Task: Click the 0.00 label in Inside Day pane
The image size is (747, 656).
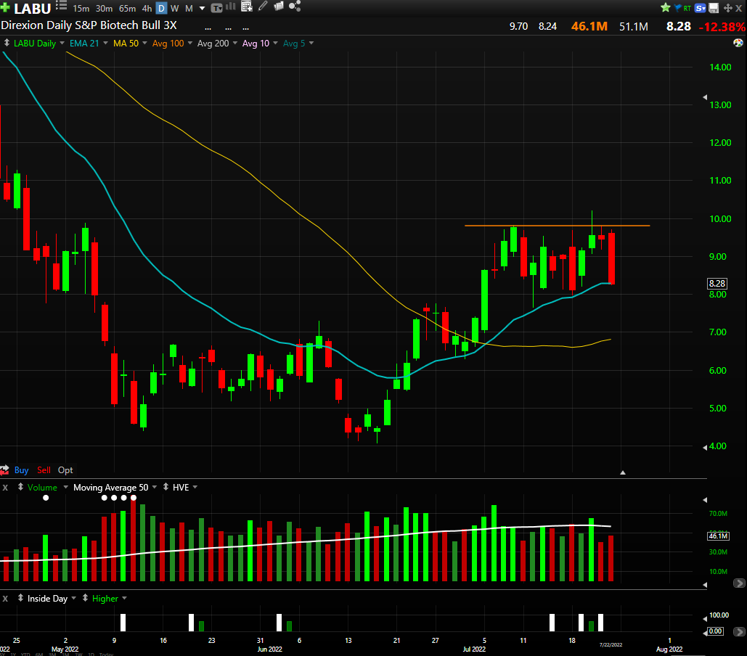Action: click(x=716, y=631)
